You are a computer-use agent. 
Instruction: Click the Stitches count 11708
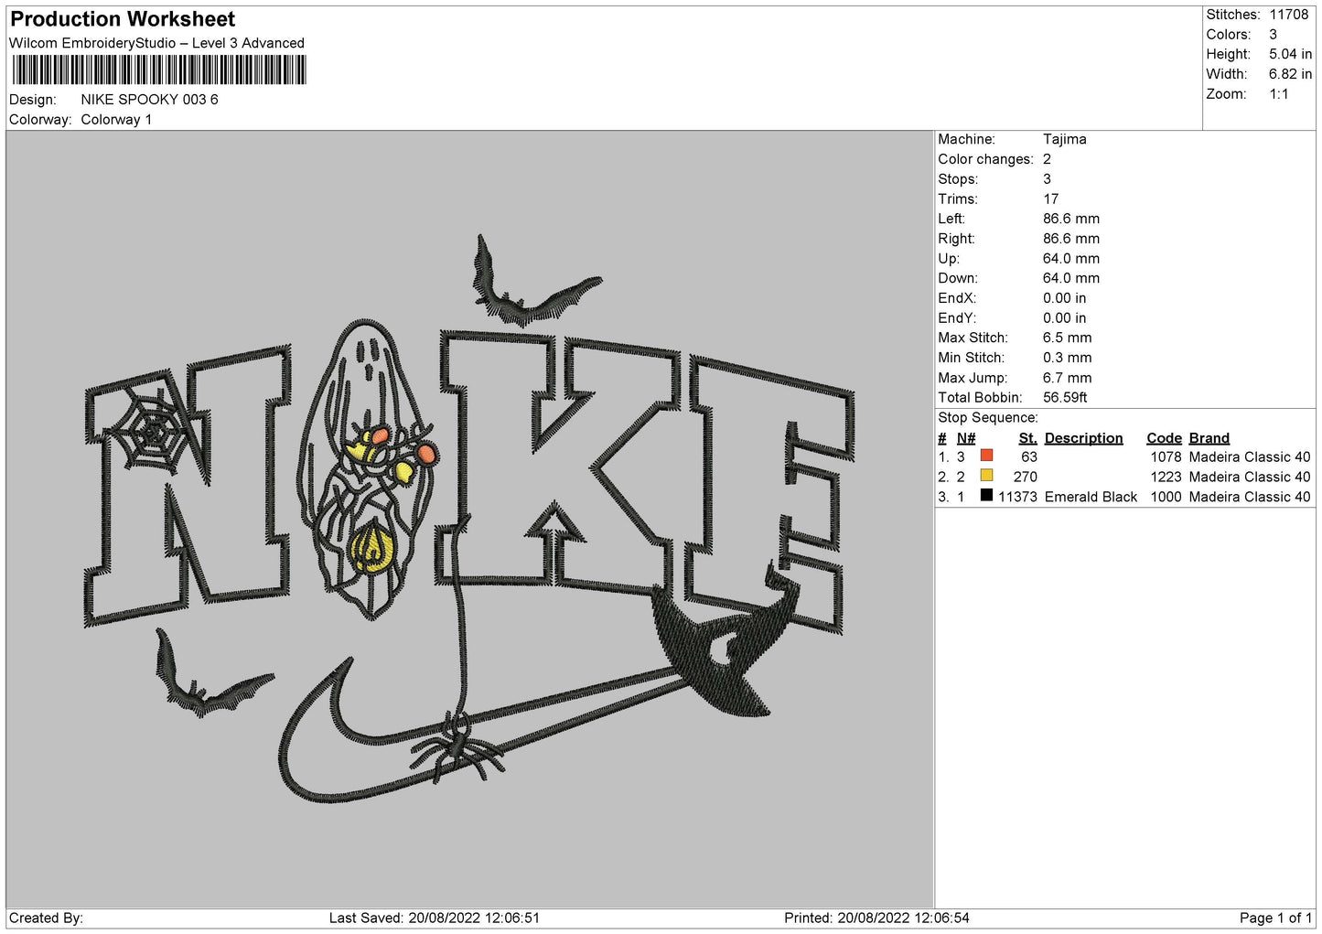point(1288,15)
